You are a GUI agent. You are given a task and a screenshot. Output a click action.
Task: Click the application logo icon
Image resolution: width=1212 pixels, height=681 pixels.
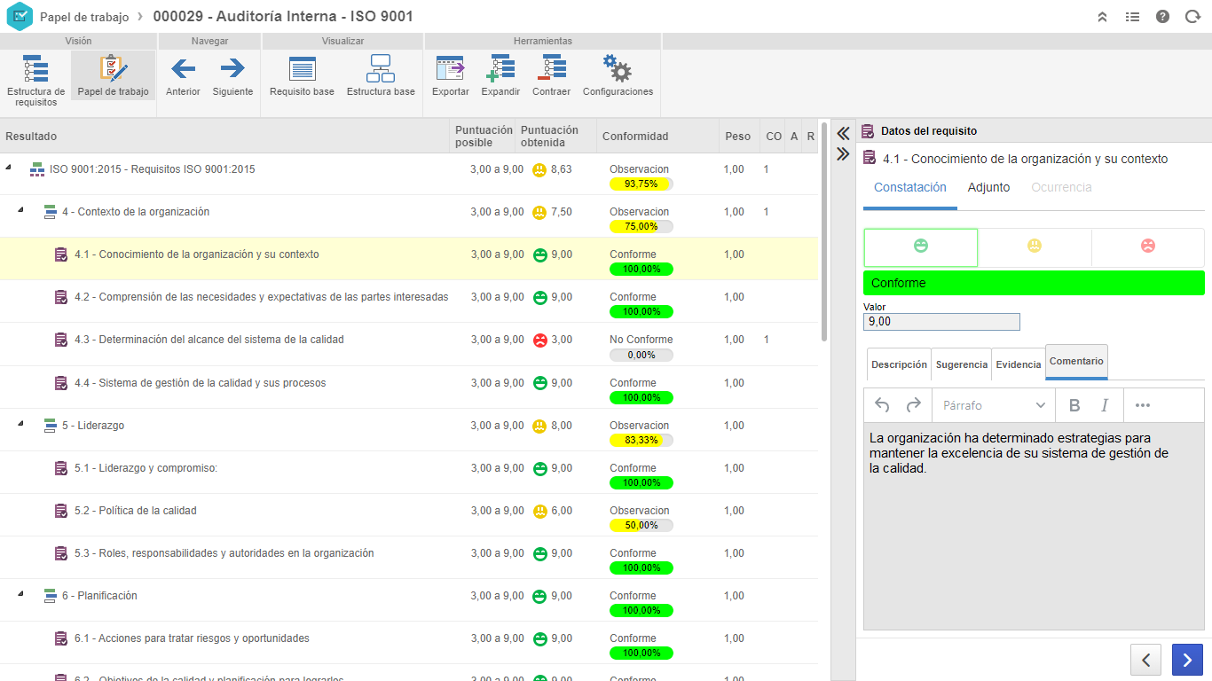tap(20, 17)
